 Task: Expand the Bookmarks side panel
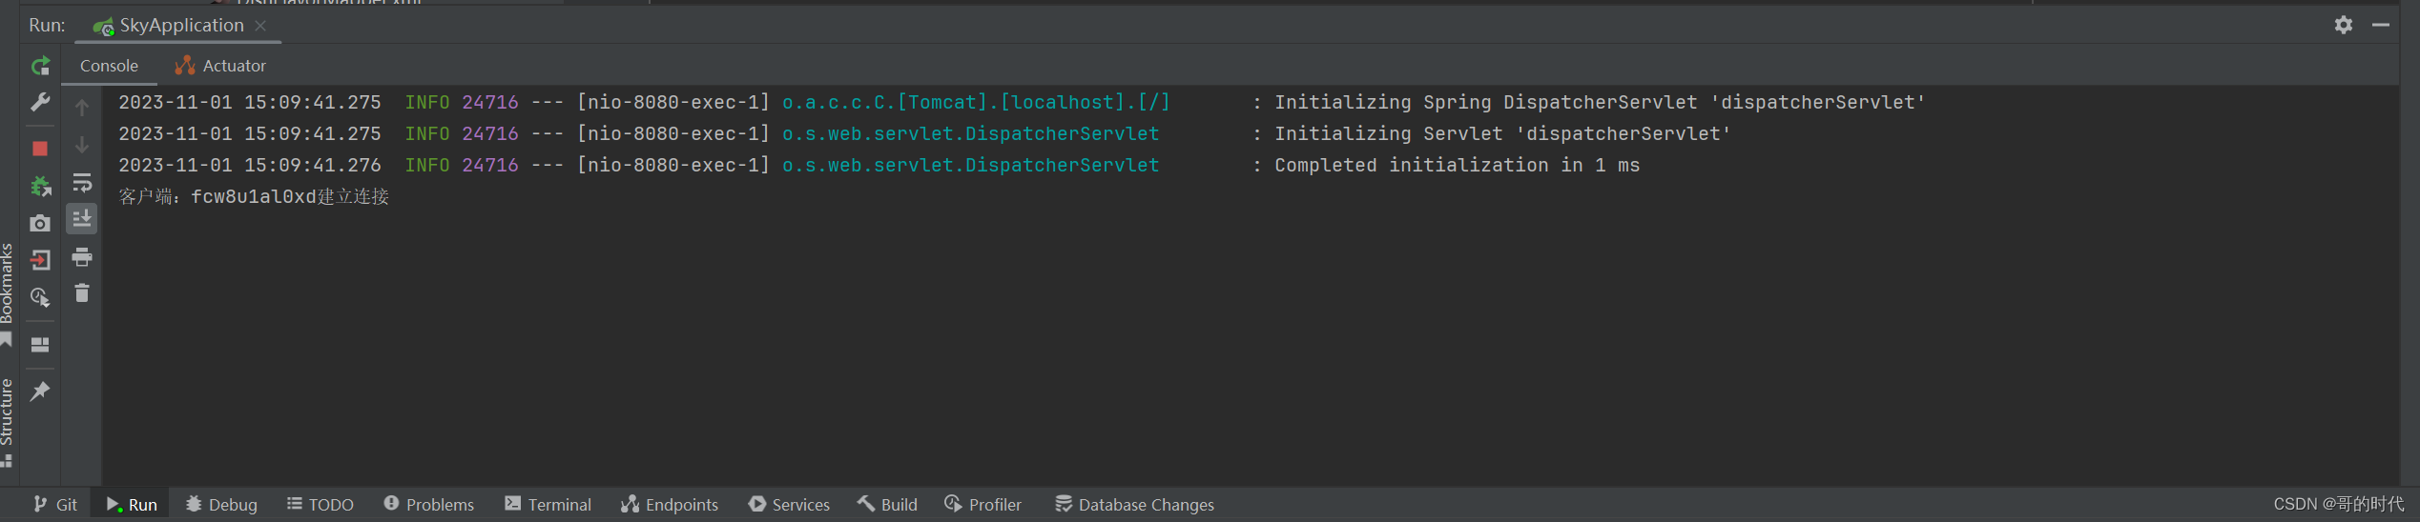click(x=7, y=286)
